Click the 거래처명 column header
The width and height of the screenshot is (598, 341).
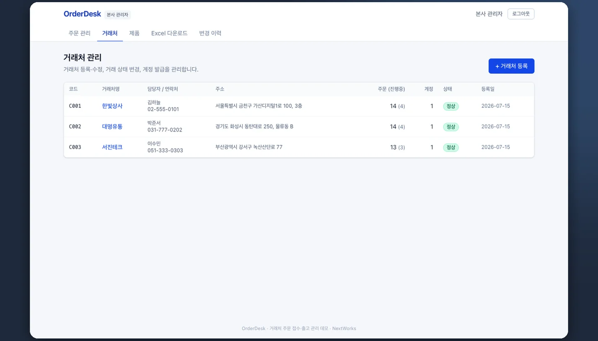tap(111, 89)
